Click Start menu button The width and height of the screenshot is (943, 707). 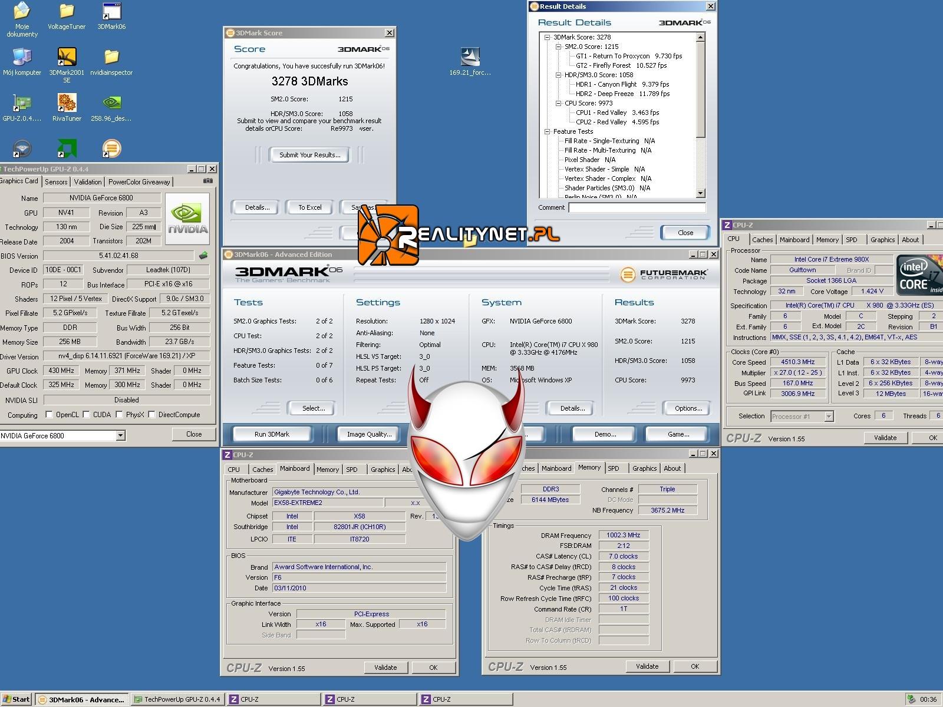click(17, 699)
